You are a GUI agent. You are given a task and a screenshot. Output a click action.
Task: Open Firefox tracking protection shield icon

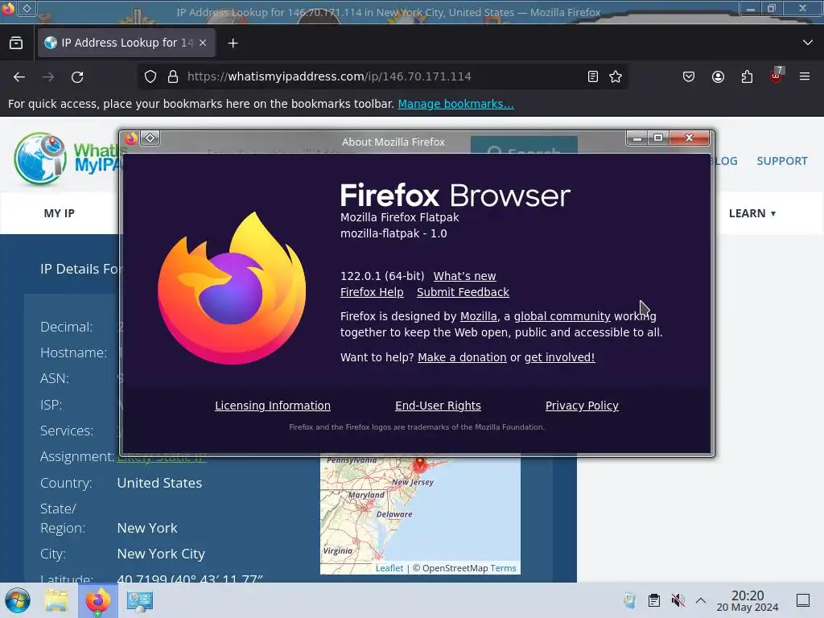(x=150, y=76)
